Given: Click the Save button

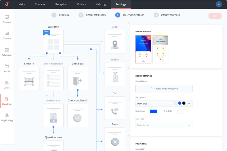Looking at the screenshot, I should 215,16.
